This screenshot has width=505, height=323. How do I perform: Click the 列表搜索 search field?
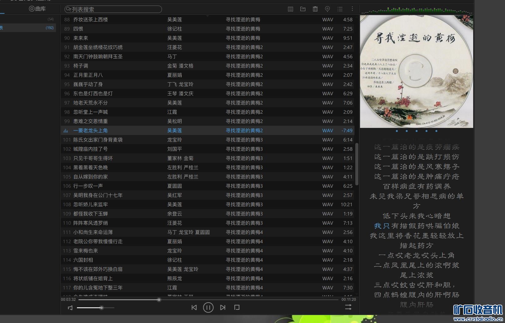coord(113,9)
